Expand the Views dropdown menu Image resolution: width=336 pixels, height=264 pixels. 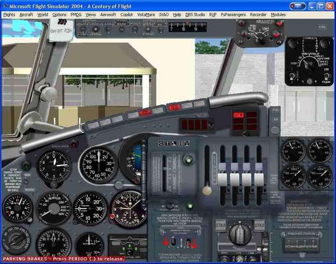click(x=91, y=14)
